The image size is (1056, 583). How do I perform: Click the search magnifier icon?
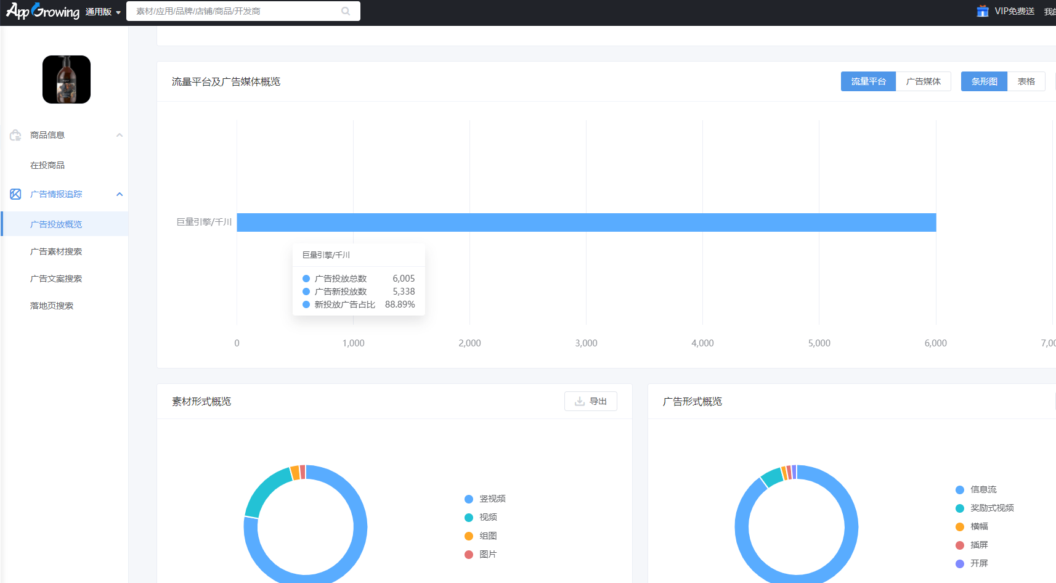click(x=346, y=11)
